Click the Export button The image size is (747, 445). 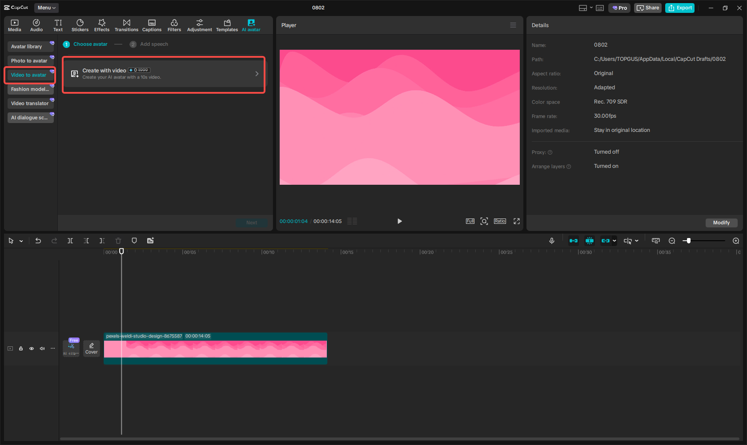pos(679,8)
